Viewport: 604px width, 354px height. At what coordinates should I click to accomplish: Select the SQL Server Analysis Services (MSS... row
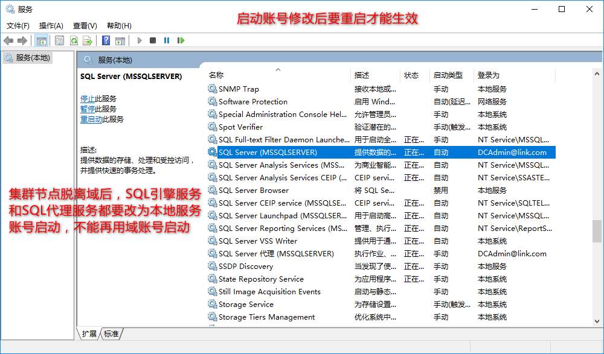tap(381, 165)
